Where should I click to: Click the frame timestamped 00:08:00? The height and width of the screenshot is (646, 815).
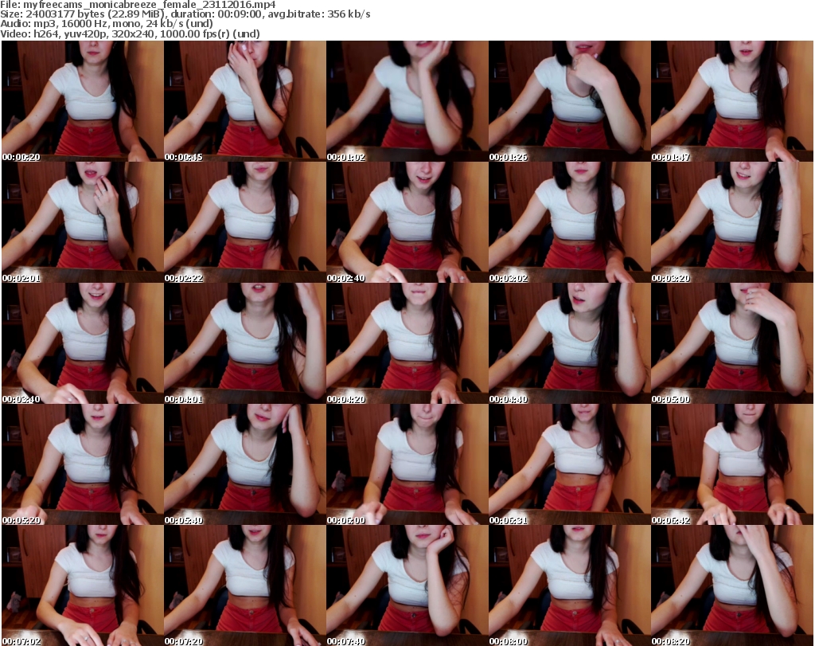(x=570, y=585)
